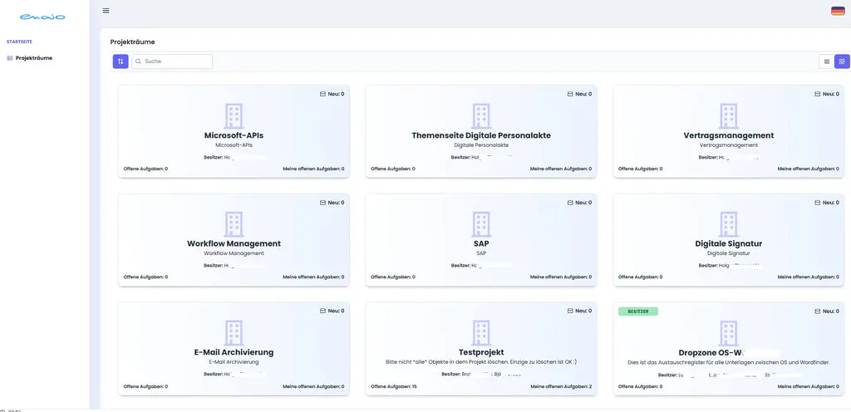Screen dimensions: 851x412
Task: Open the Digitale Signatur project title
Action: (729, 244)
